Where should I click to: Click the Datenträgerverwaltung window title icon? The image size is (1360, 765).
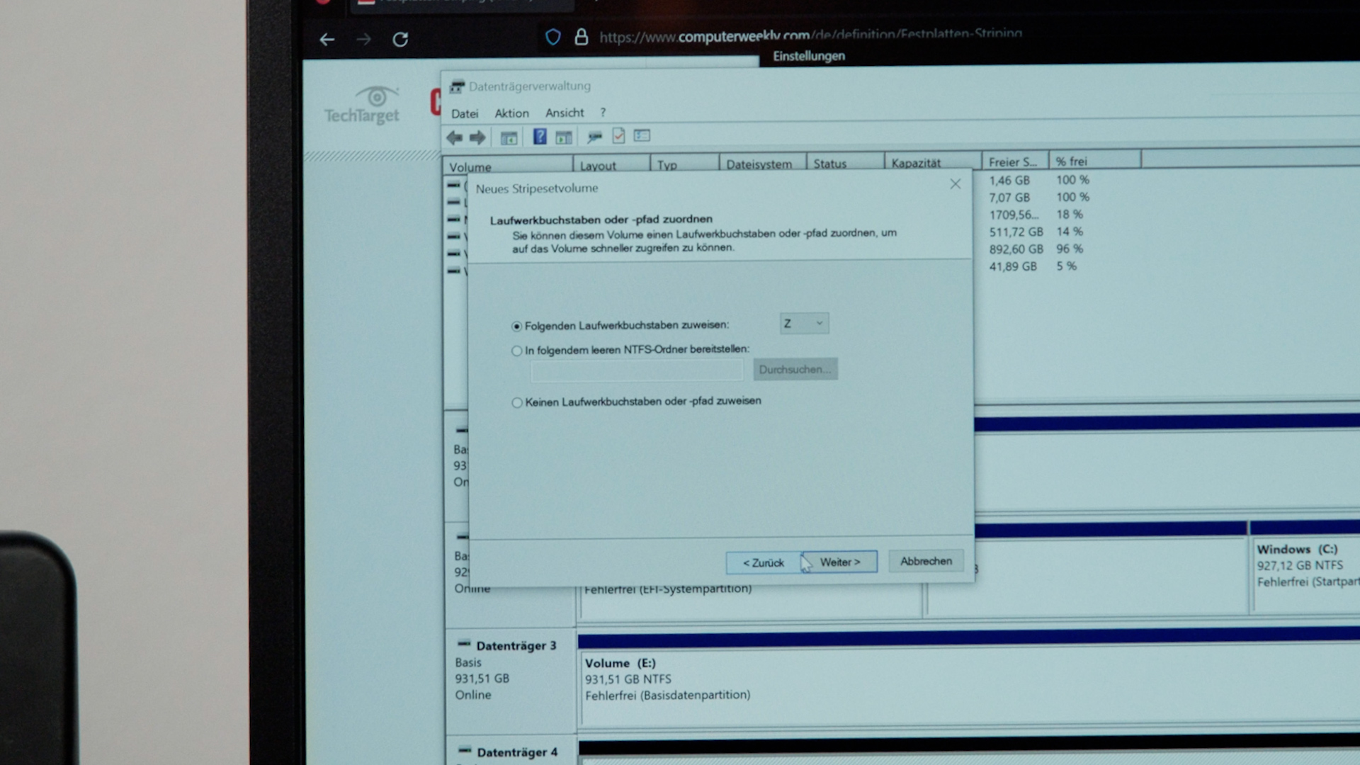coord(457,86)
